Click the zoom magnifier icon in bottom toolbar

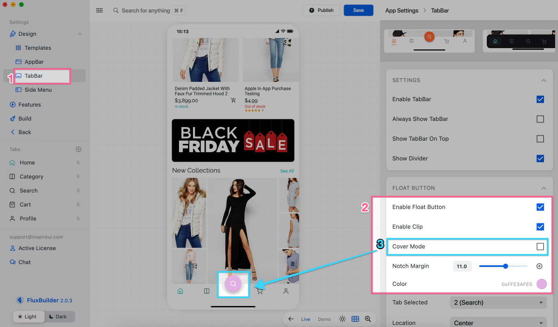[x=368, y=319]
